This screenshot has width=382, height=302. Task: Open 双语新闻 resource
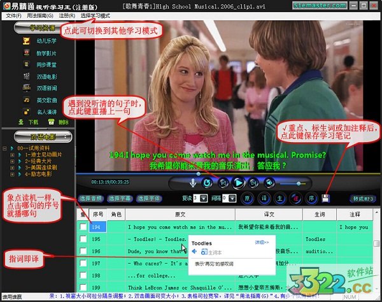click(x=46, y=88)
